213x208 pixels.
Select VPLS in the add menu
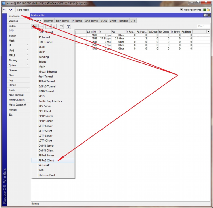pos(53,96)
